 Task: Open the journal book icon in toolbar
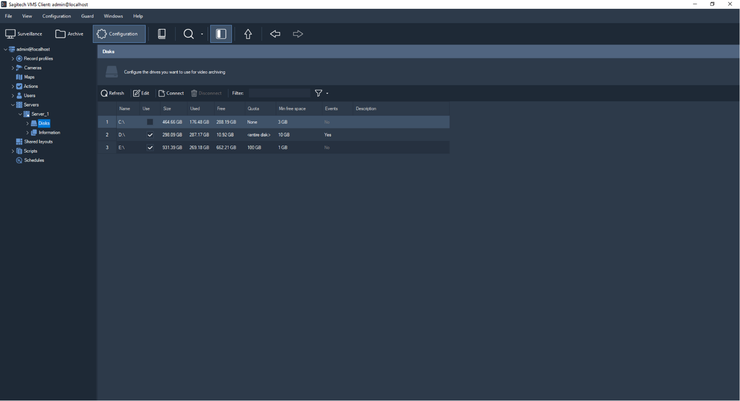[x=162, y=34]
